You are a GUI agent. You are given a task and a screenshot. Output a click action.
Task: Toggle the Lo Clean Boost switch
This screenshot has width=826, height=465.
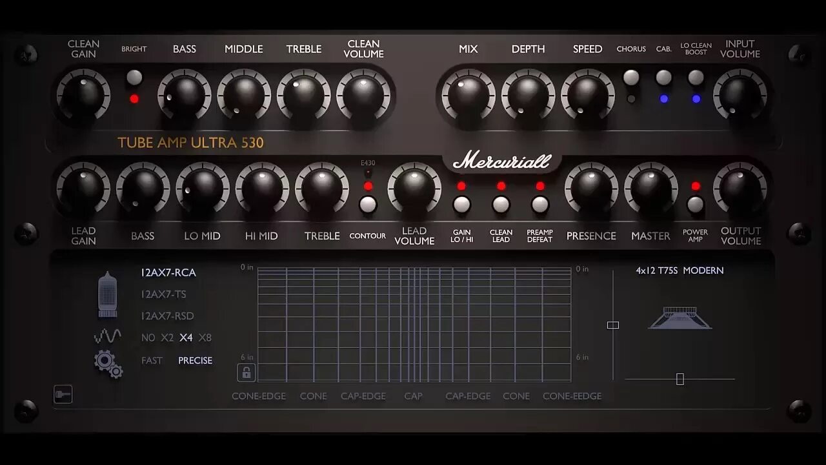pos(696,77)
